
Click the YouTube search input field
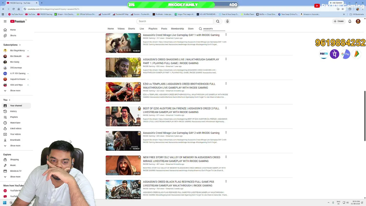175,21
